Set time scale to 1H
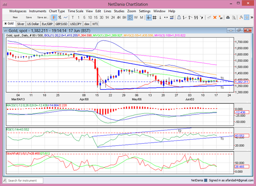The image size is (256, 186). [107, 18]
